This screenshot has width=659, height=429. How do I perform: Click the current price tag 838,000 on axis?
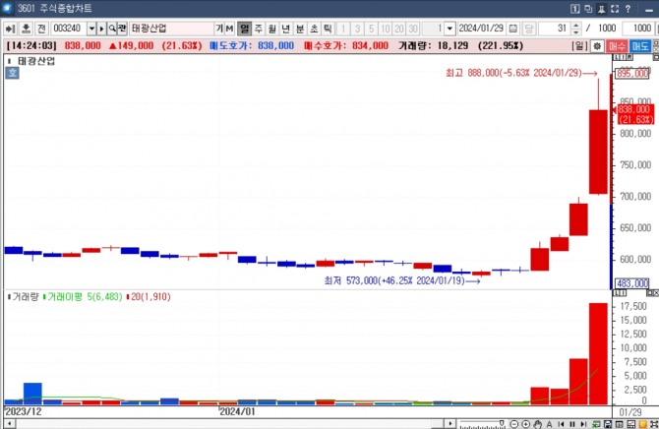point(635,114)
